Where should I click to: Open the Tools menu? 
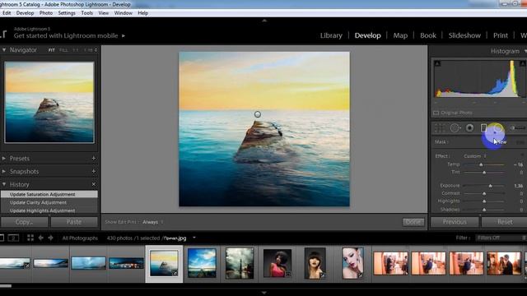(x=86, y=13)
